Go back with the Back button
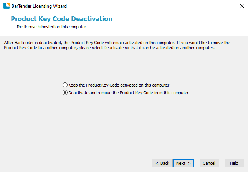The image size is (248, 172). click(x=162, y=163)
